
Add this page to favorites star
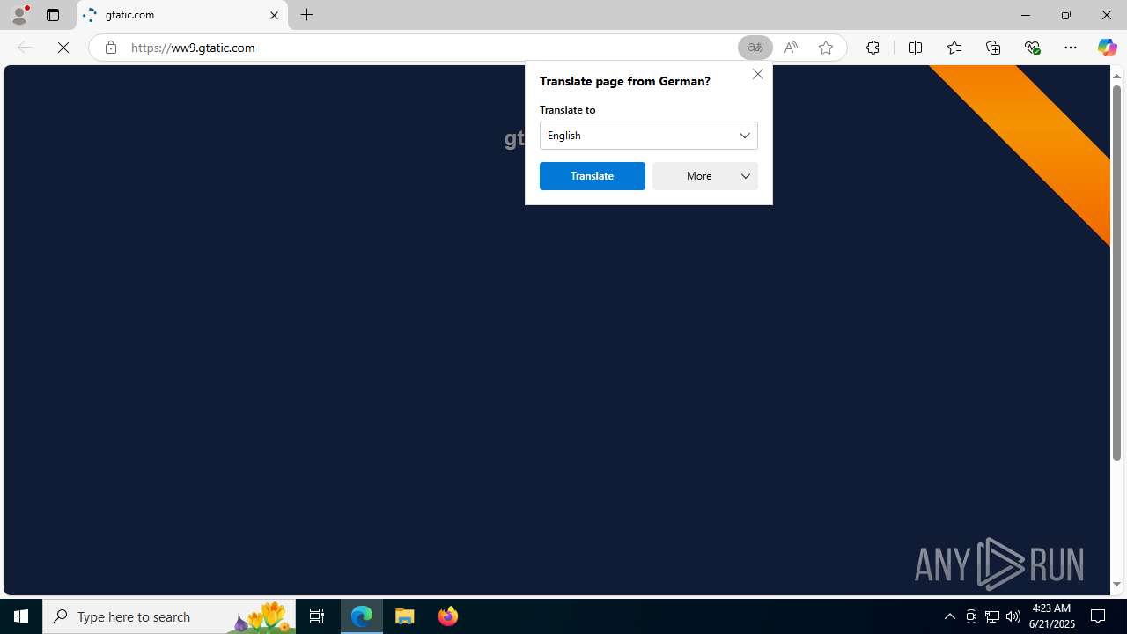coord(826,48)
